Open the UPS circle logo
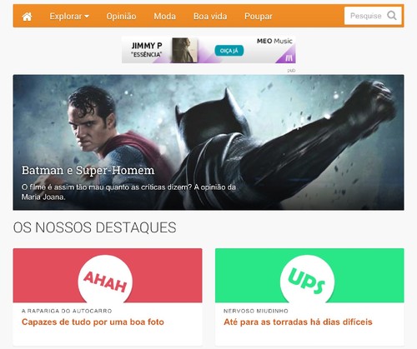 click(x=307, y=280)
